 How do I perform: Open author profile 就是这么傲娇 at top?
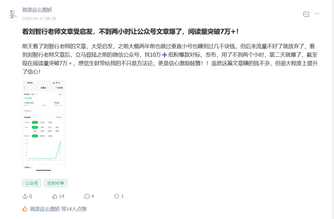[x=37, y=10]
